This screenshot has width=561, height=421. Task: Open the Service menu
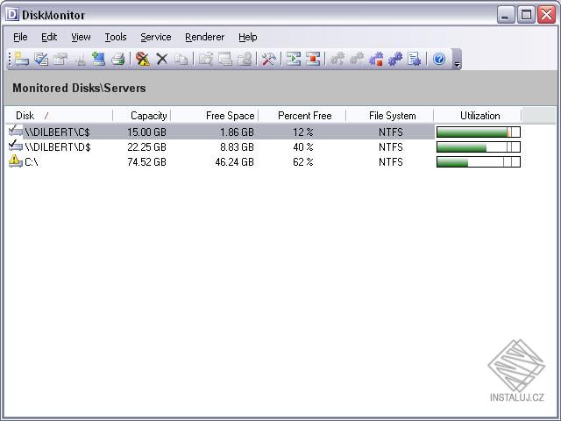[x=156, y=37]
